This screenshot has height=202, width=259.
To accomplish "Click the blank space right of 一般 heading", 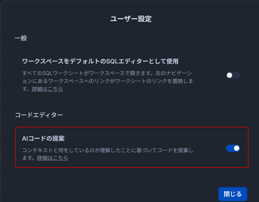I will click(132, 38).
